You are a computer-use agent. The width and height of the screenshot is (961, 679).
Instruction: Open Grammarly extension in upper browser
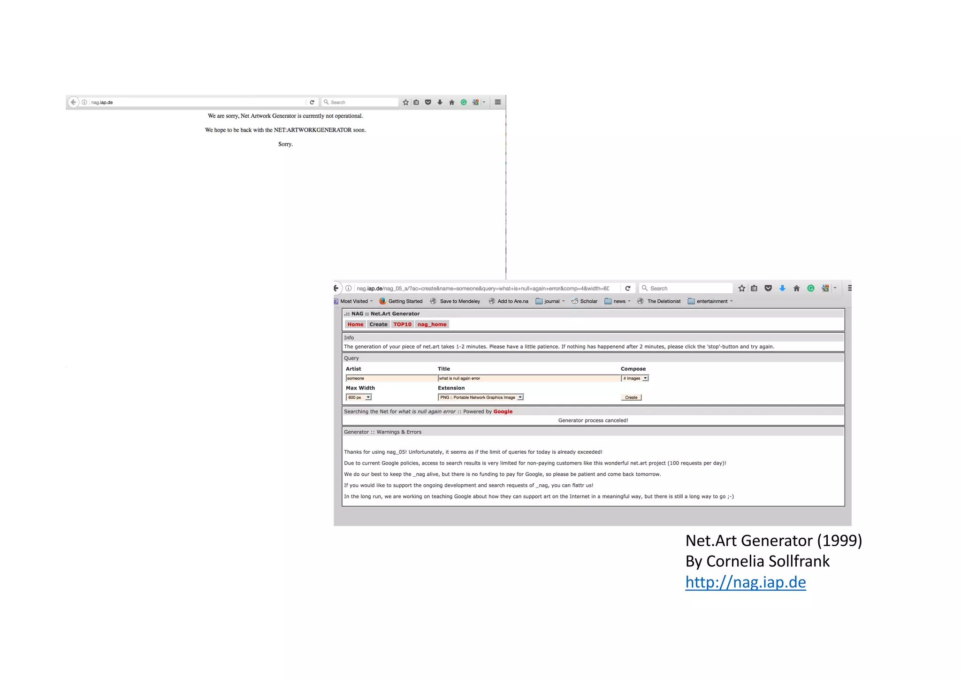tap(464, 102)
